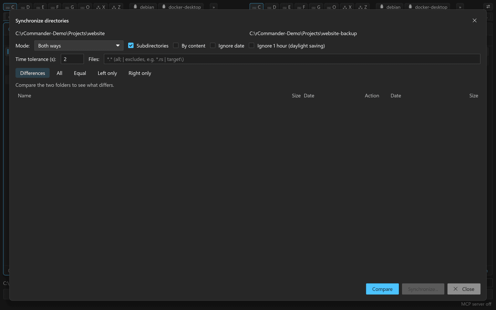Select drive D in the left panel drive bar

pos(25,7)
